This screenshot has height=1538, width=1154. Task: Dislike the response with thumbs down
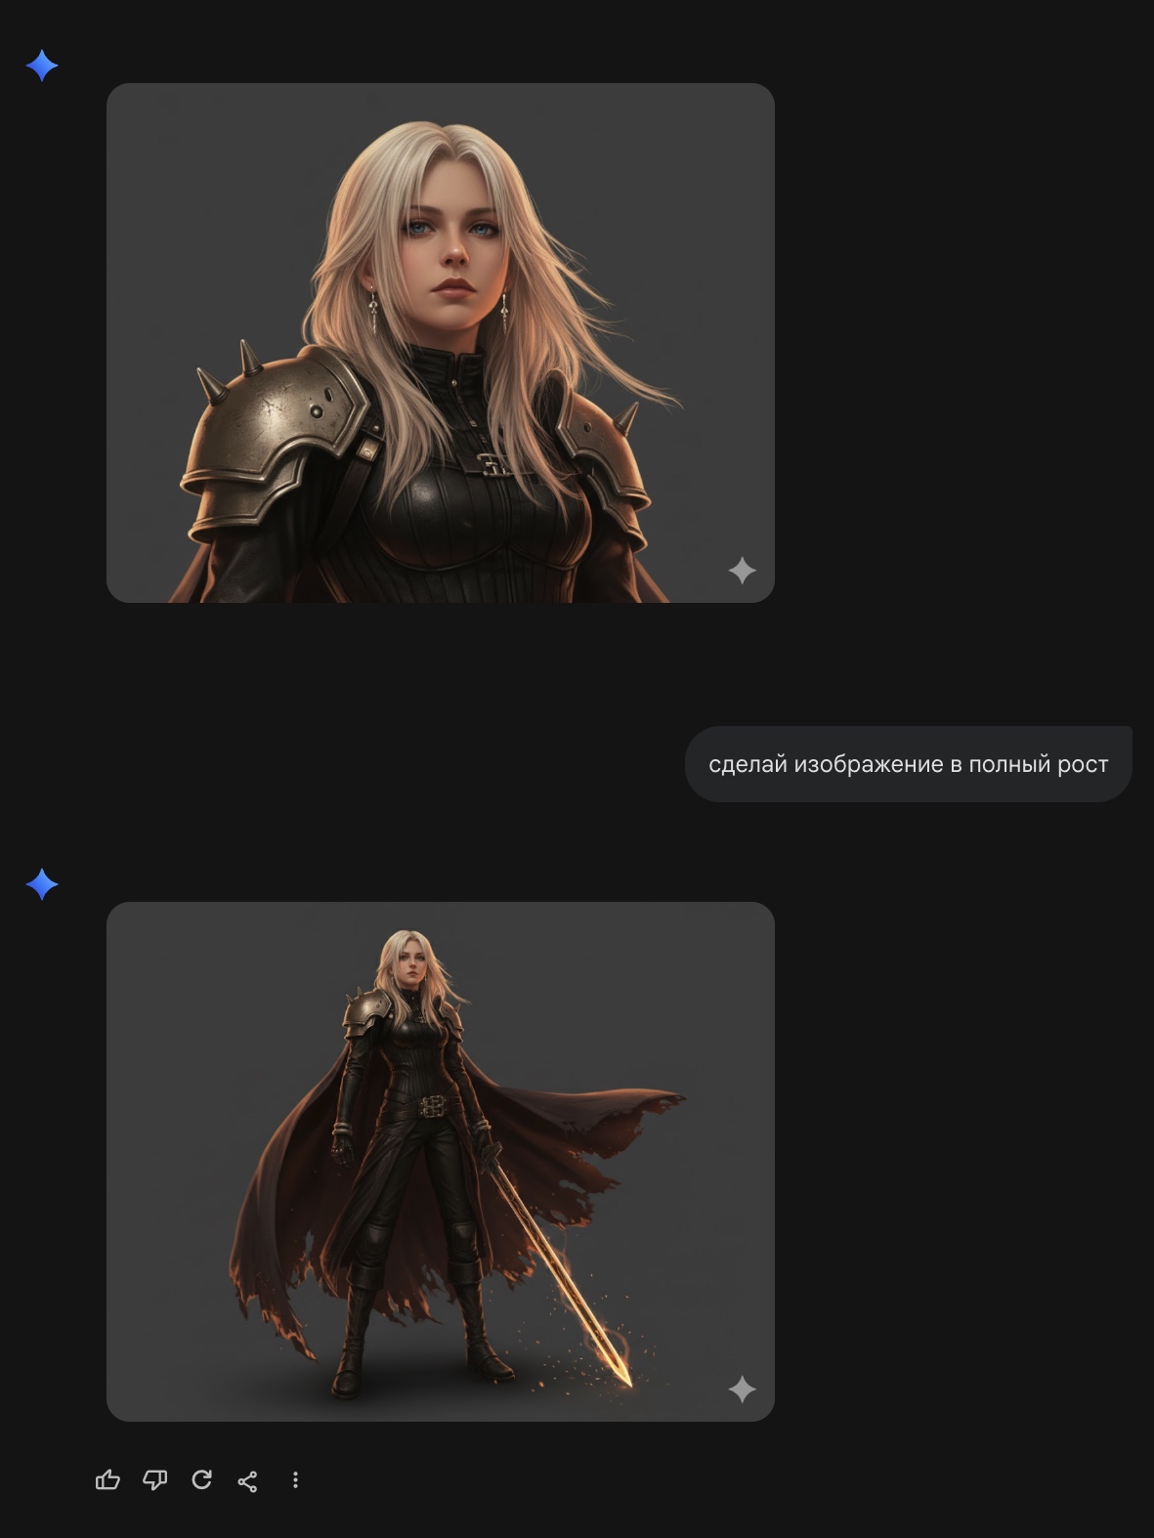pos(154,1480)
